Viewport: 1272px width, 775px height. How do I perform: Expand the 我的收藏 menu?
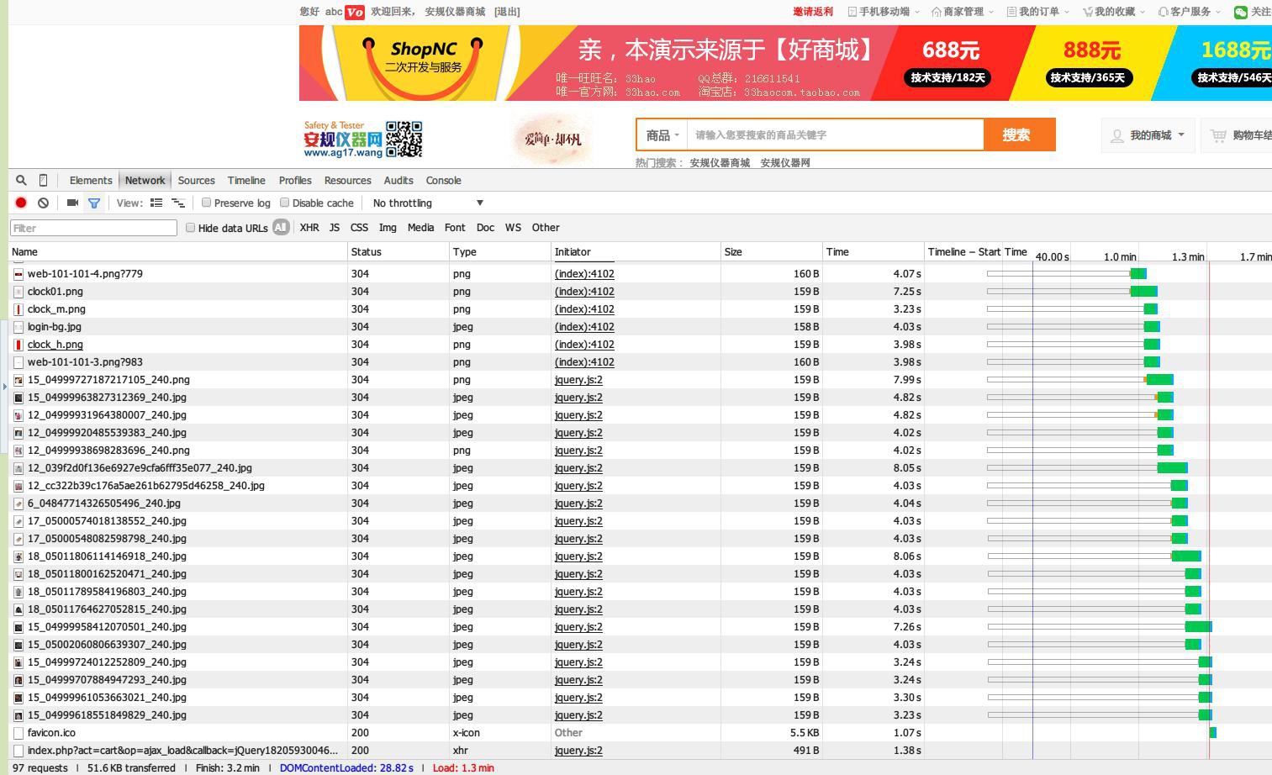[1114, 12]
